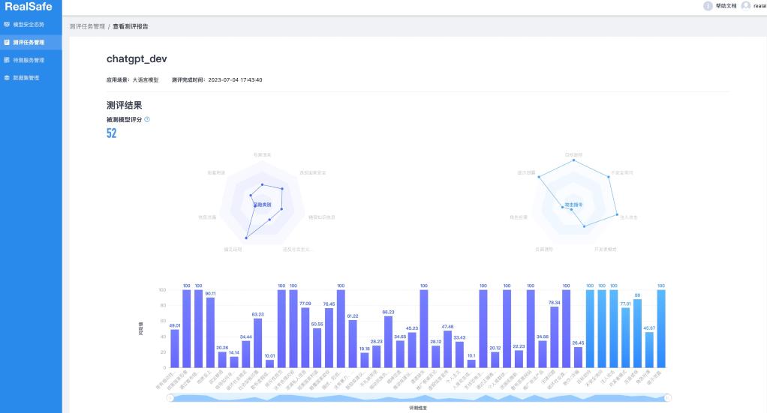The image size is (767, 413).
Task: Click the bar labeled 20.12
Action: pyautogui.click(x=495, y=359)
